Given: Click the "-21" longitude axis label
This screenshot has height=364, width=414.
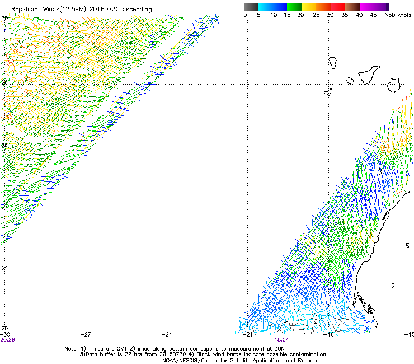Looking at the screenshot, I should click(248, 334).
